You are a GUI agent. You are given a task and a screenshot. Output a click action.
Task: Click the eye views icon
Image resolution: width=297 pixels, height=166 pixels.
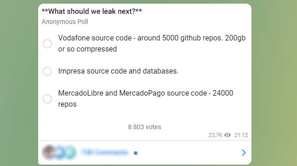(228, 135)
